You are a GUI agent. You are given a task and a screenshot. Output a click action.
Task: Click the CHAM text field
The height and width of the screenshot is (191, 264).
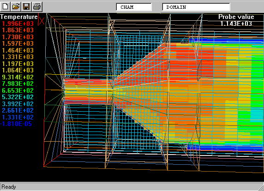(134, 7)
